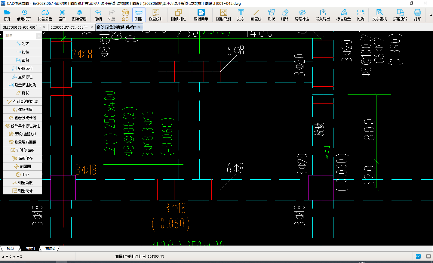
Task: Choose 坐标标注 coordinate annotation
Action: [23, 77]
